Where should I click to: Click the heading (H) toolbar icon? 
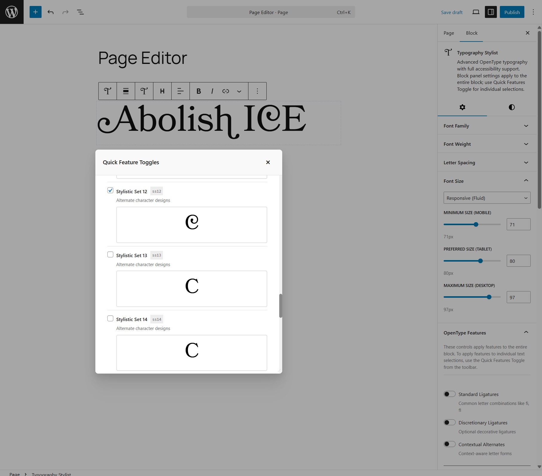click(x=162, y=91)
